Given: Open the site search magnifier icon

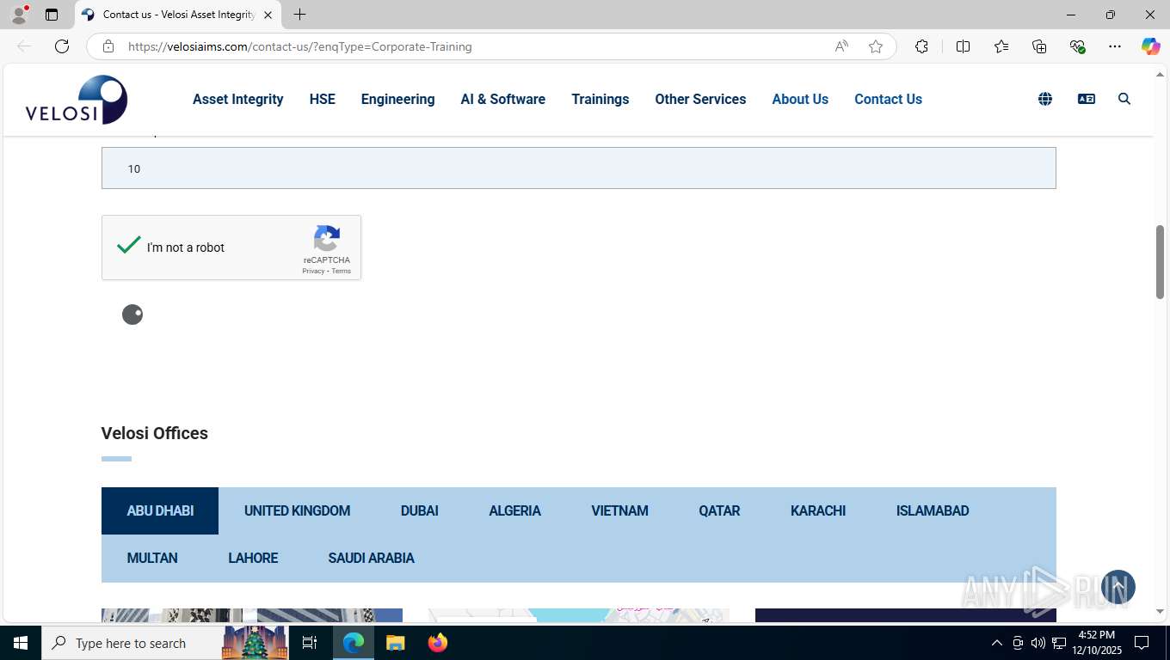Looking at the screenshot, I should pyautogui.click(x=1124, y=99).
